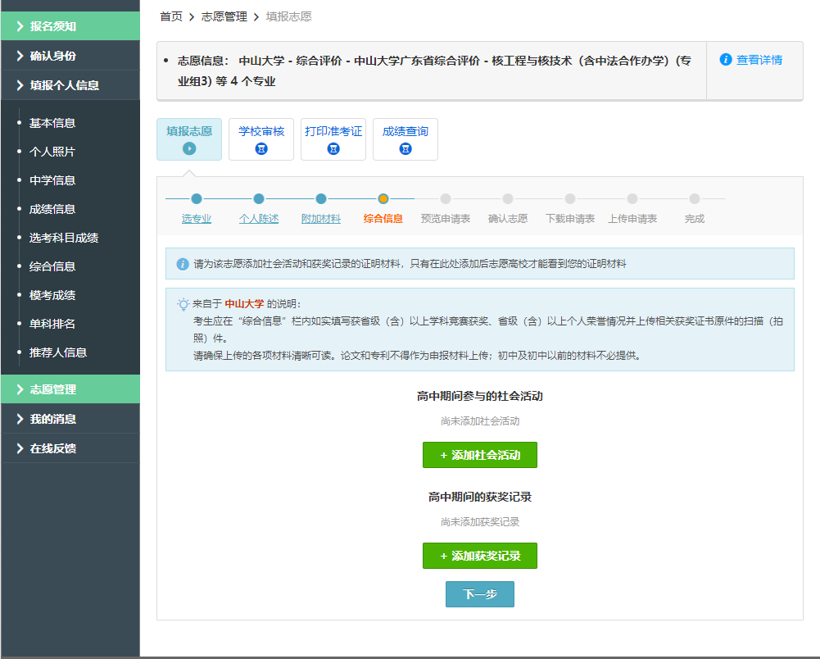
Task: Open the 查看详情 link
Action: (x=759, y=60)
